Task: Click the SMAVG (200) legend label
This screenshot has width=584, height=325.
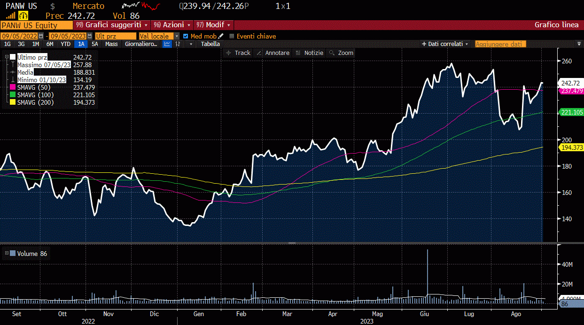Action: click(x=36, y=102)
